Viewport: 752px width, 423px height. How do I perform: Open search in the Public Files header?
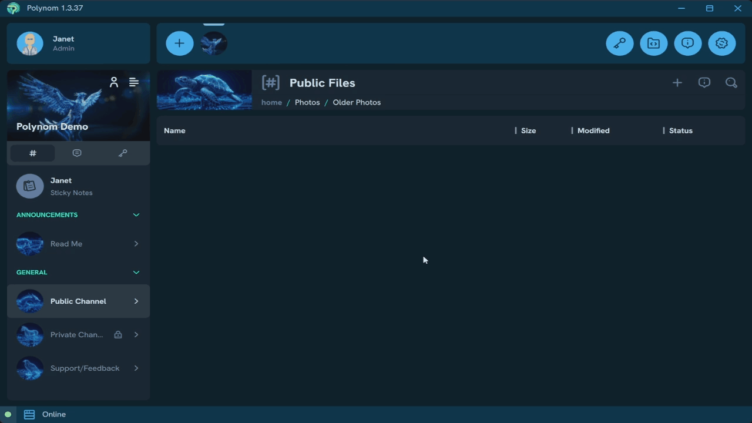731,83
